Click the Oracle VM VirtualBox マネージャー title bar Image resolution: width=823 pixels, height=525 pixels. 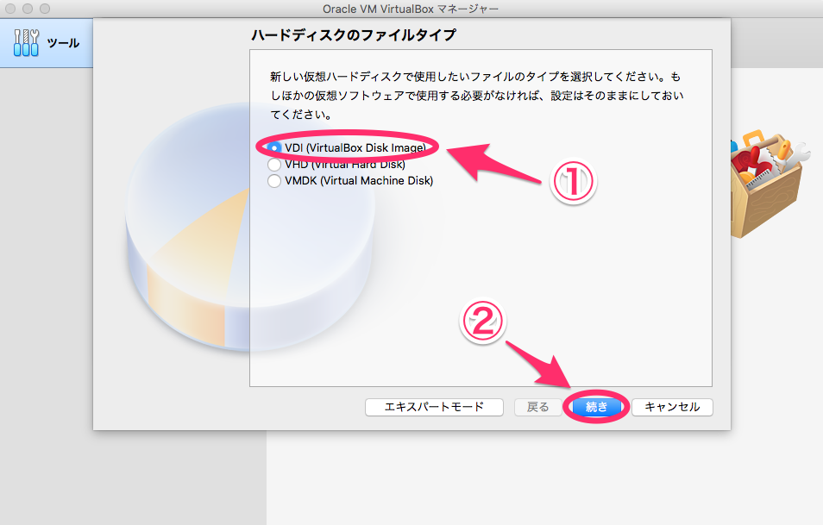411,8
